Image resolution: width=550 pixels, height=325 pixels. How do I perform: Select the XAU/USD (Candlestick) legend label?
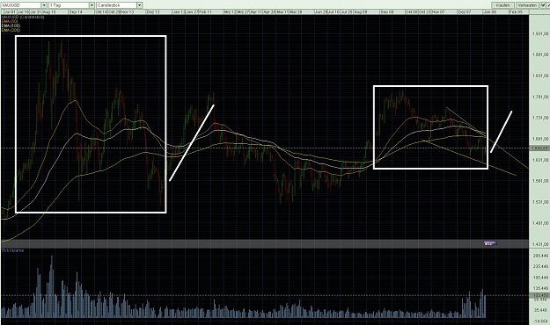coord(23,17)
